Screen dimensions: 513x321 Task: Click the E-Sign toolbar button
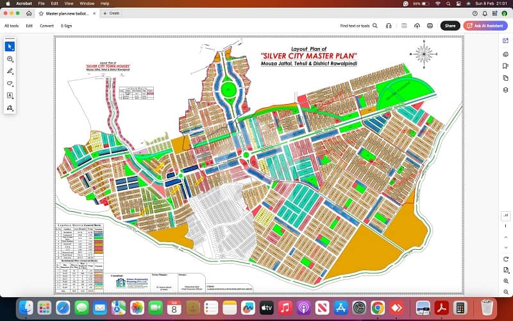pyautogui.click(x=67, y=26)
